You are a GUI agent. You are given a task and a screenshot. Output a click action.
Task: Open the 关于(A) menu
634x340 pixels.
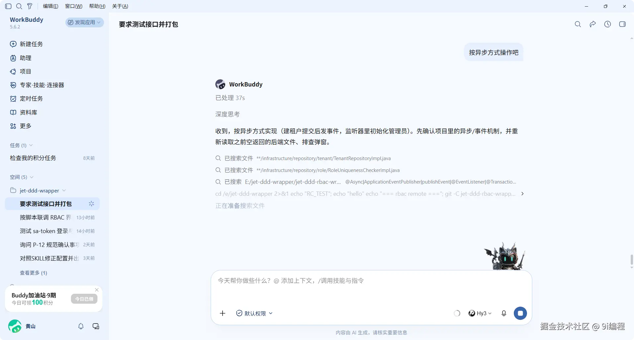pos(120,6)
